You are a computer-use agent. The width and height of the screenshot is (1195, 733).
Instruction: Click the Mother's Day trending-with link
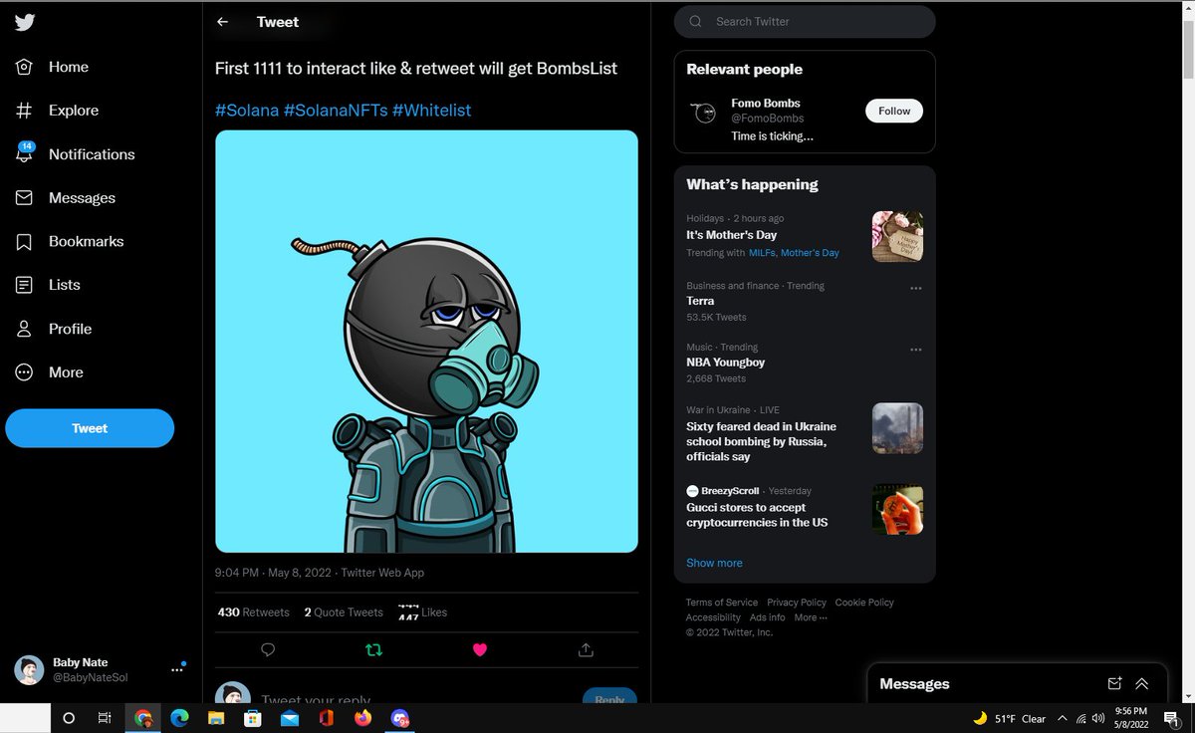(810, 253)
